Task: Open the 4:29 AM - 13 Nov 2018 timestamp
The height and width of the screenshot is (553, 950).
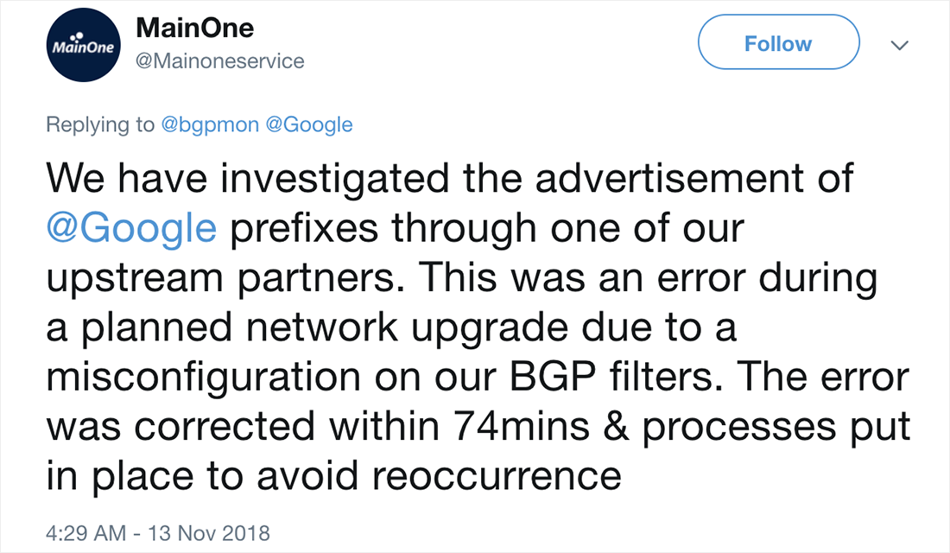Action: coord(158,531)
